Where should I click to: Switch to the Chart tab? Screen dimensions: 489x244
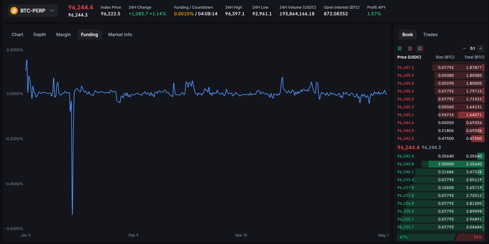[17, 34]
